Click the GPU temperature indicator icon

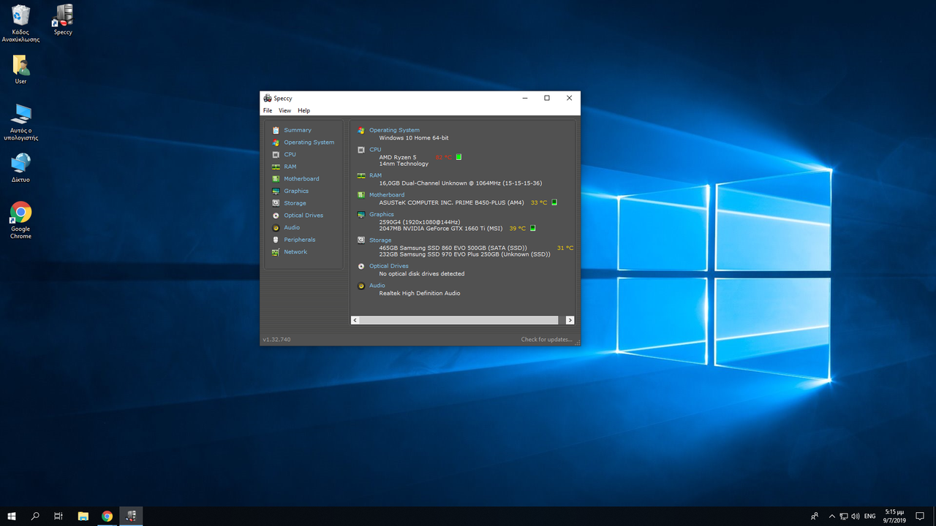(x=532, y=228)
